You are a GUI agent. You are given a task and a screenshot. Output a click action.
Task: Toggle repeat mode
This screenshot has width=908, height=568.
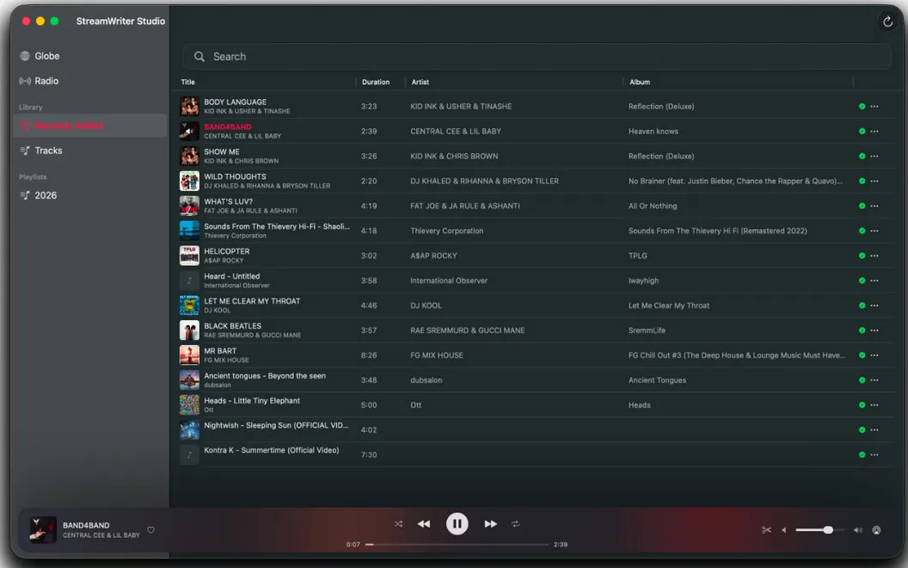click(x=515, y=524)
